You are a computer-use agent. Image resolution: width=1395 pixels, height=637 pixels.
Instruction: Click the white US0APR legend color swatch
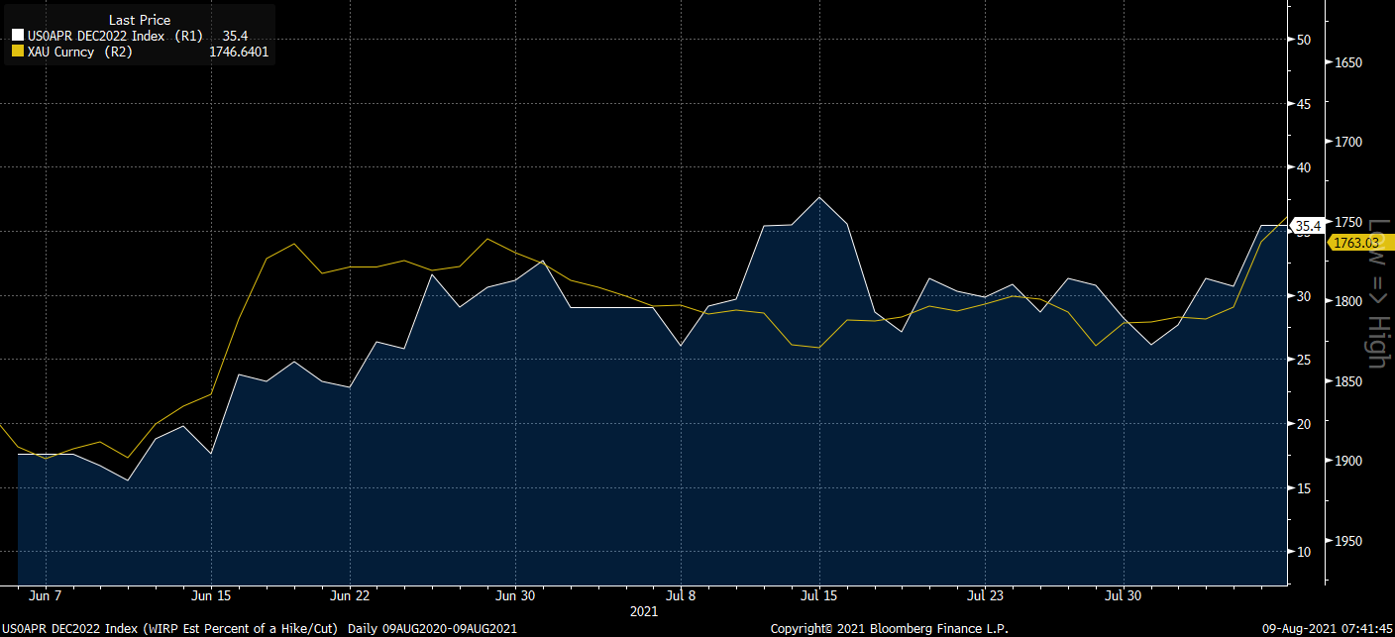coord(17,36)
